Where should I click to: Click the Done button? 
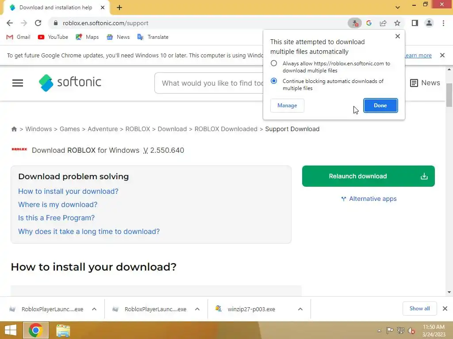tap(380, 105)
